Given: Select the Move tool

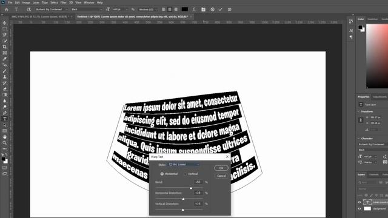Looking at the screenshot, I should click(5, 23).
